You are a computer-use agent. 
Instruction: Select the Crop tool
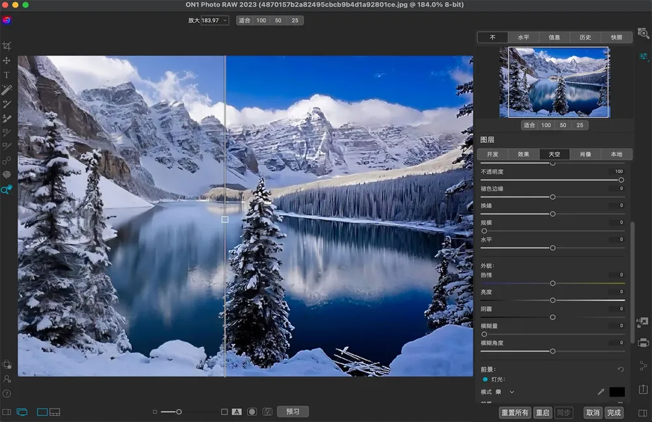click(7, 46)
